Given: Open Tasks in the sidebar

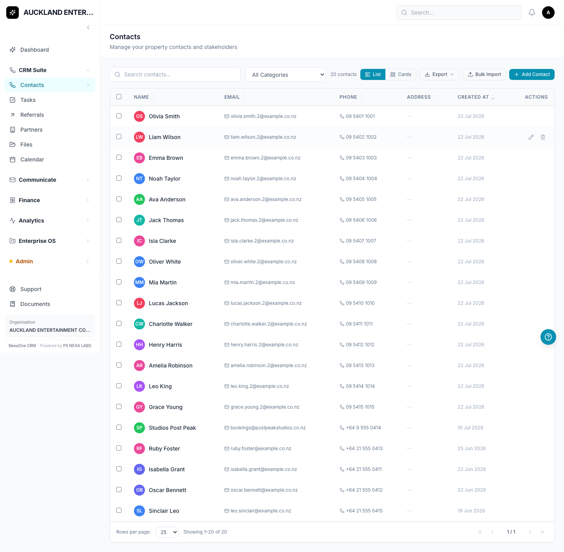Looking at the screenshot, I should [50, 100].
